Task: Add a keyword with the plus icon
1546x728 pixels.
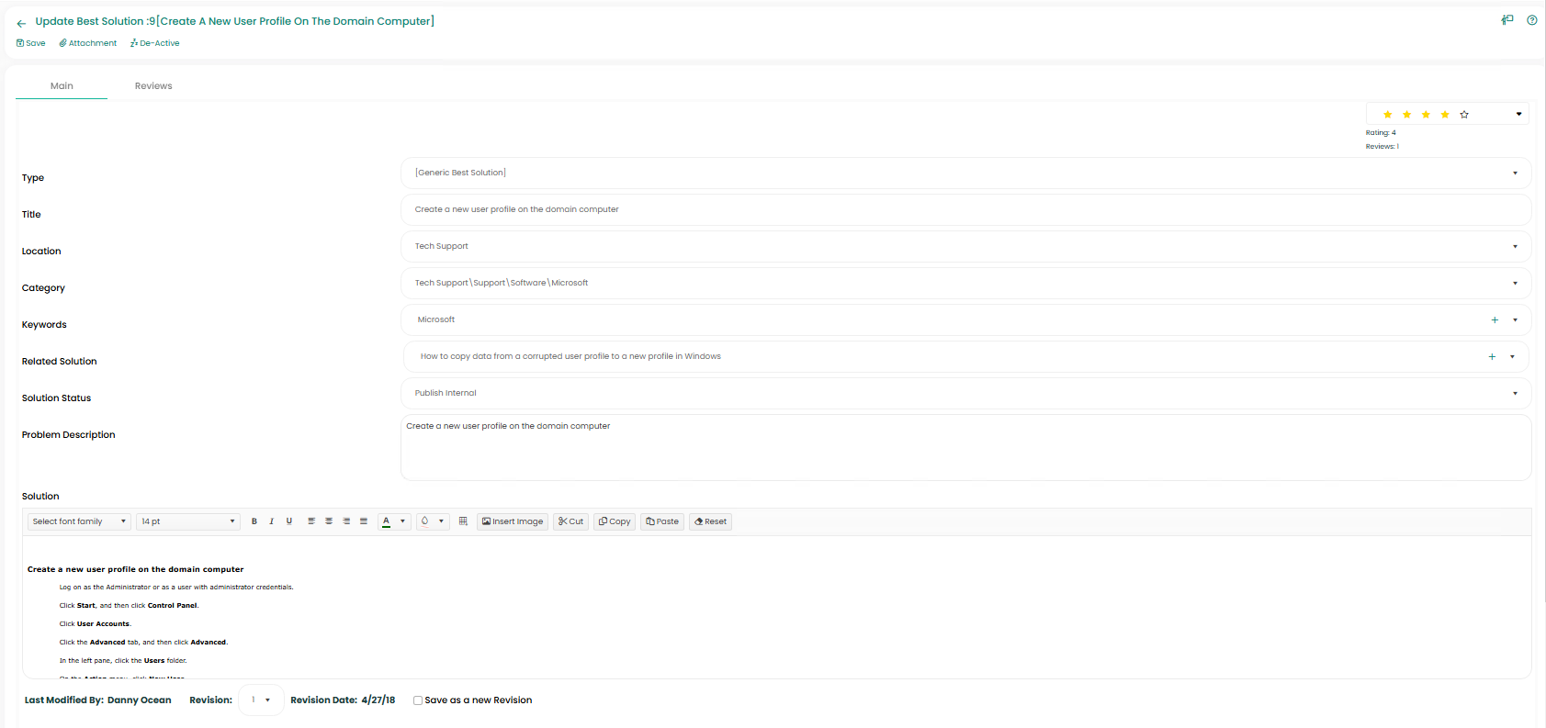Action: point(1495,319)
